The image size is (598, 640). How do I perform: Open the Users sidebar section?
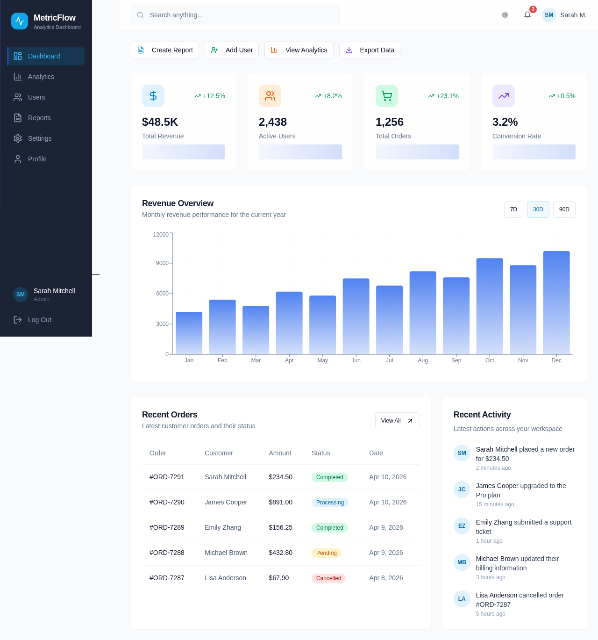click(46, 97)
